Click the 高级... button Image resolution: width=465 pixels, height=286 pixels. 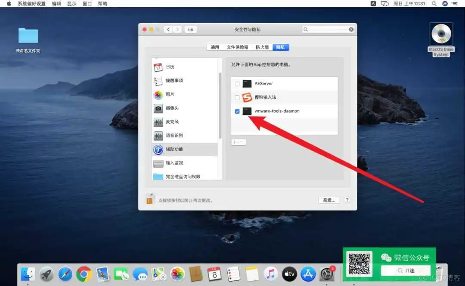tap(329, 200)
